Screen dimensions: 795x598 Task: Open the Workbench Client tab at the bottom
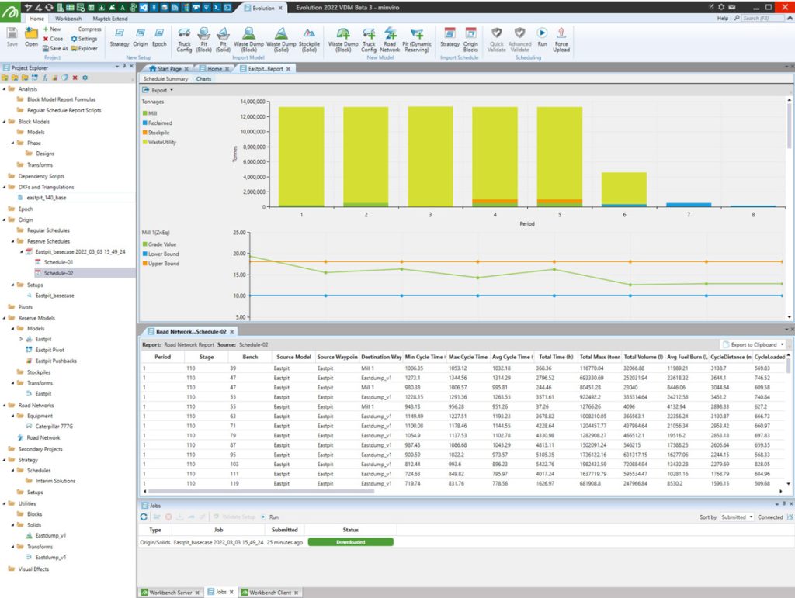point(269,593)
